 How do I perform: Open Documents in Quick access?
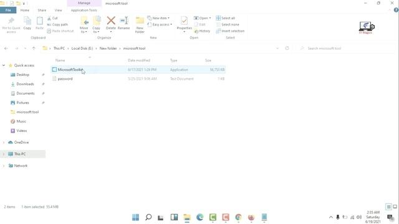coord(25,93)
